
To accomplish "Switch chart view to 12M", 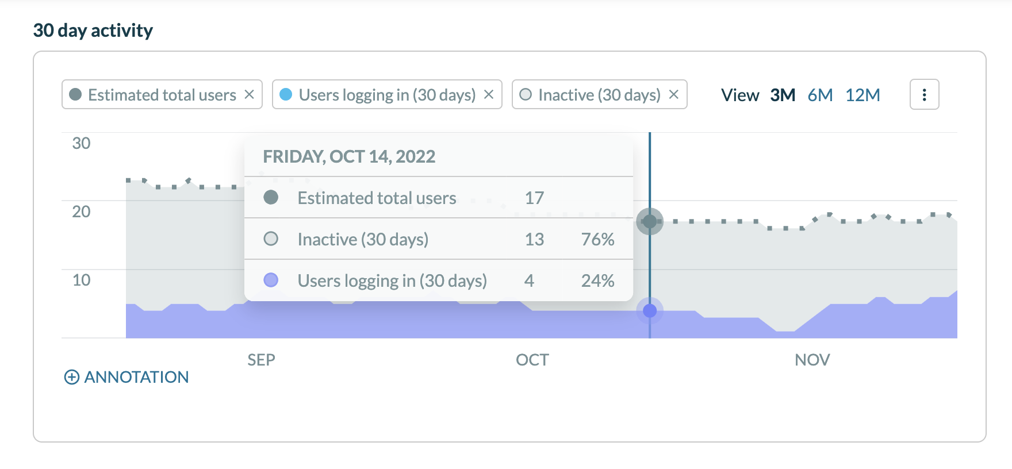I will [x=862, y=95].
